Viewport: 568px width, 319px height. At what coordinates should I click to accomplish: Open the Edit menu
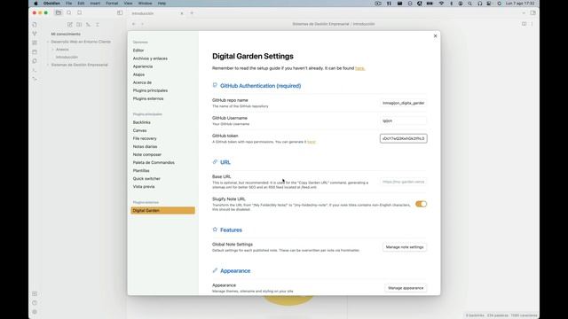coord(81,4)
